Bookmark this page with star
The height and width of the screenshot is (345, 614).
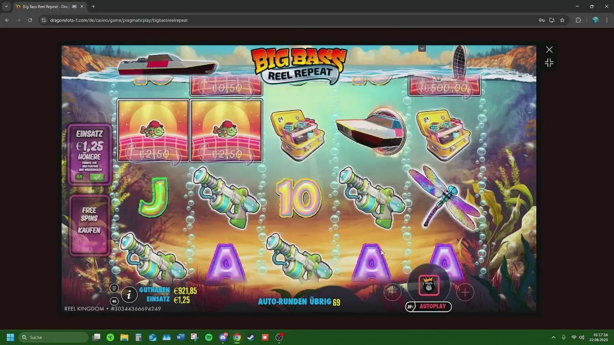(562, 20)
